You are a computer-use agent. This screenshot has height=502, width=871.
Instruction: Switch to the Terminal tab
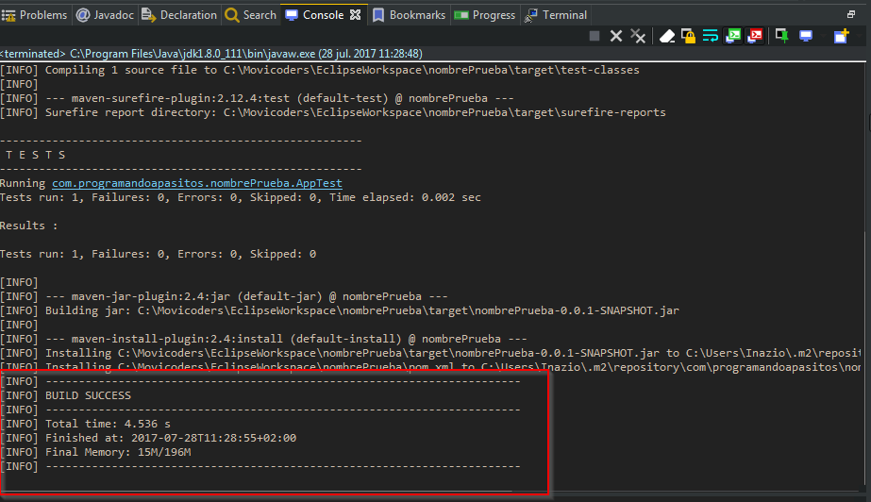point(556,15)
